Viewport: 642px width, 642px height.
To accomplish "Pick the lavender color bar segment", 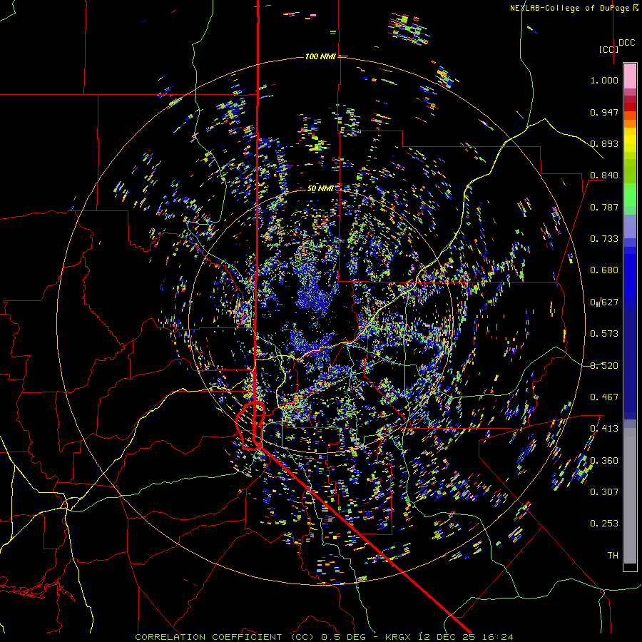I will pos(630,226).
